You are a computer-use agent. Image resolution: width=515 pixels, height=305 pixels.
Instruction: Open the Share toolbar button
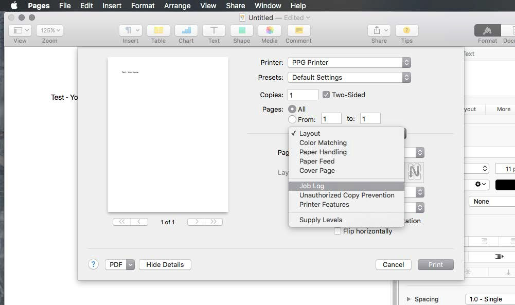(379, 30)
